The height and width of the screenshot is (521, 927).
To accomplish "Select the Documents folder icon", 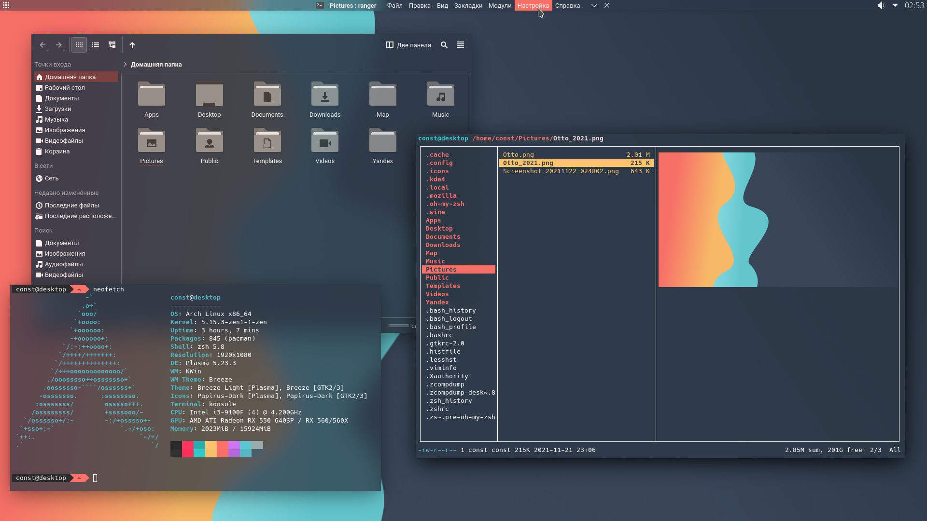I will point(267,94).
